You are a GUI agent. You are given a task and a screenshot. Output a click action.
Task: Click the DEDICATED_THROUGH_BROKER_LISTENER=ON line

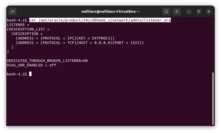47,61
